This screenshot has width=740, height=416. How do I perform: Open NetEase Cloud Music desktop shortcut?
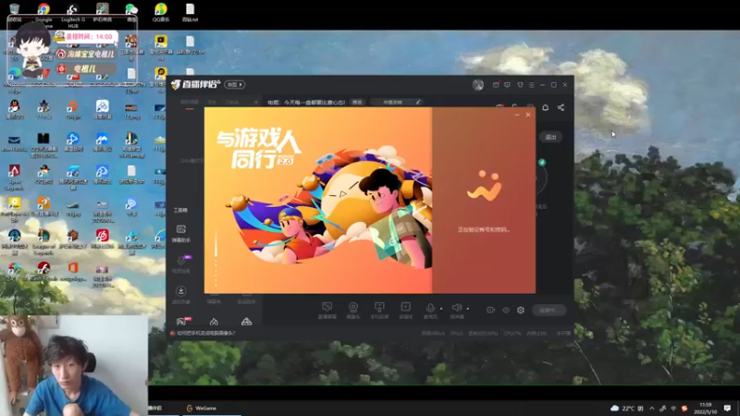coord(102,239)
